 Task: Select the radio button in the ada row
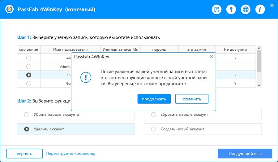coord(29,58)
